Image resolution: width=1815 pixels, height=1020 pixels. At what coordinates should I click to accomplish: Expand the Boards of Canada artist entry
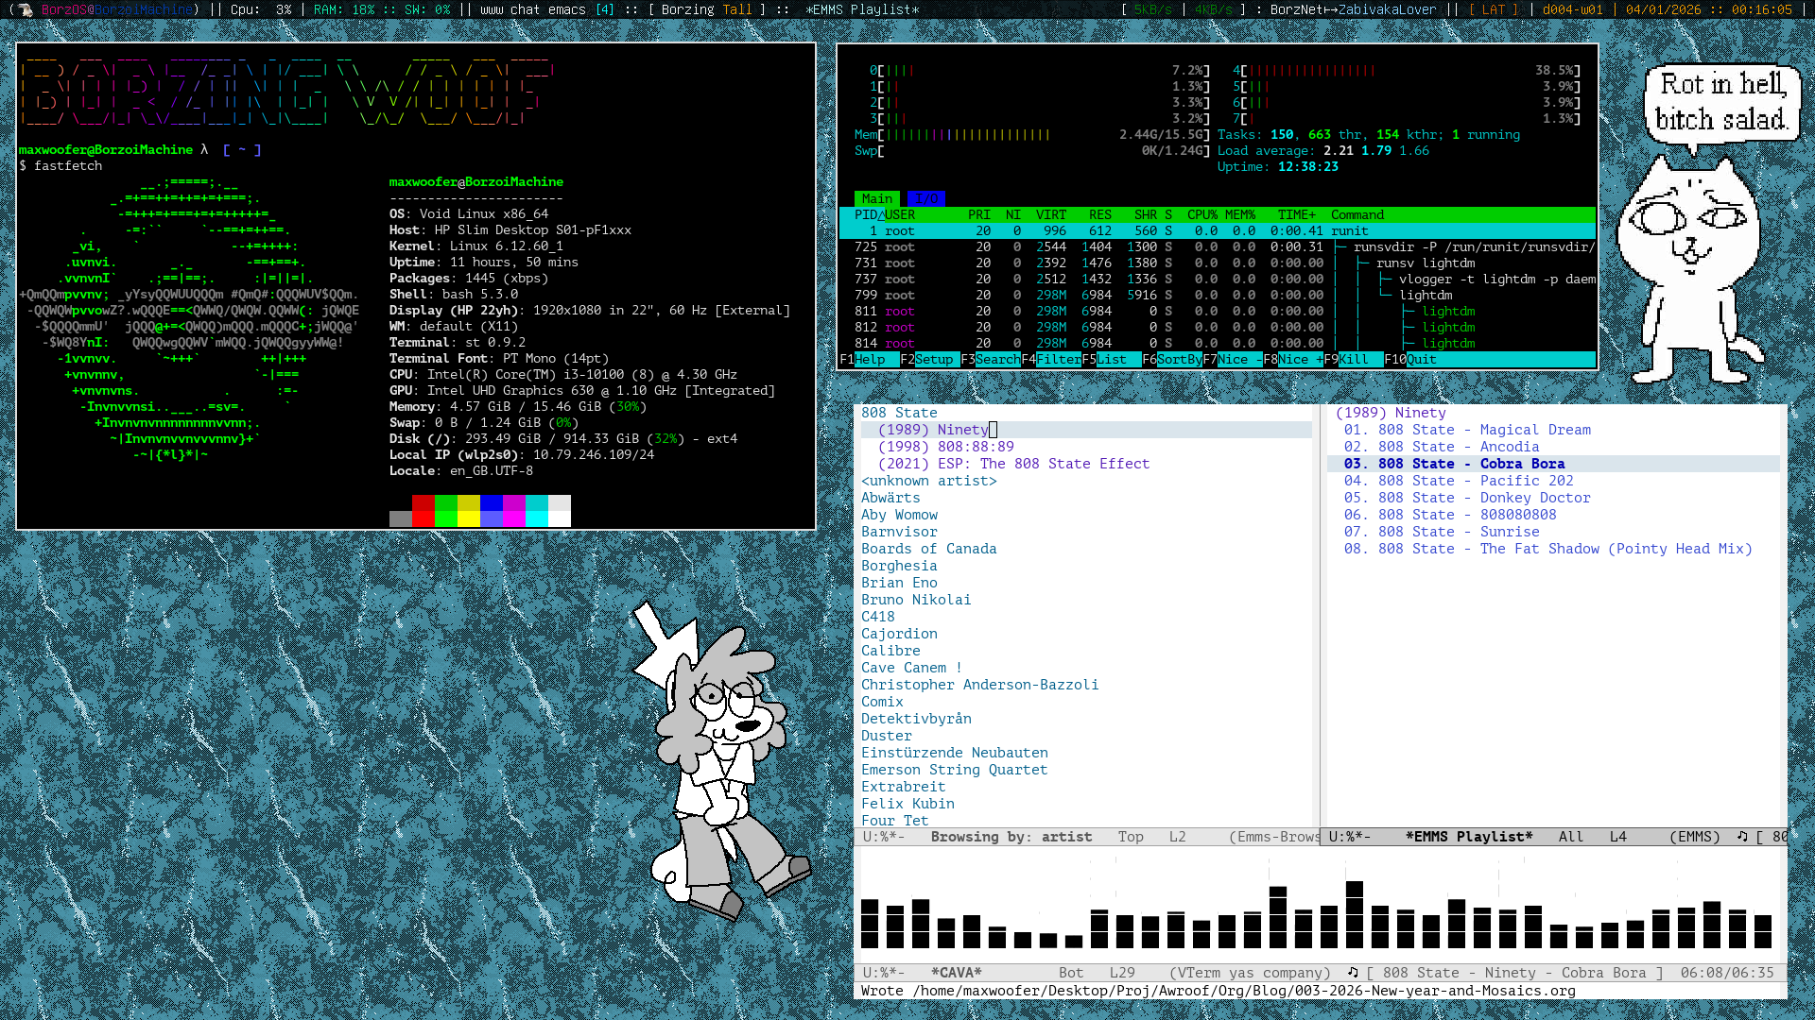(928, 548)
